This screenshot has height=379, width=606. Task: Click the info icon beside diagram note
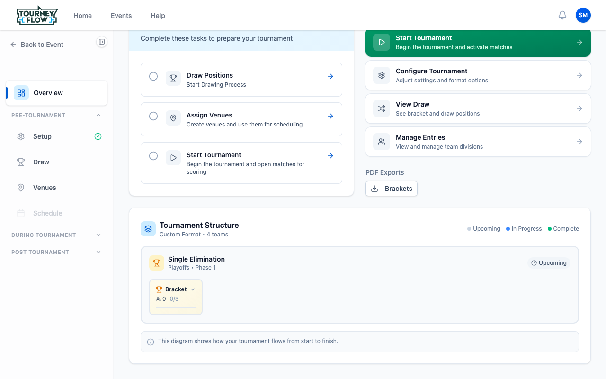coord(151,342)
